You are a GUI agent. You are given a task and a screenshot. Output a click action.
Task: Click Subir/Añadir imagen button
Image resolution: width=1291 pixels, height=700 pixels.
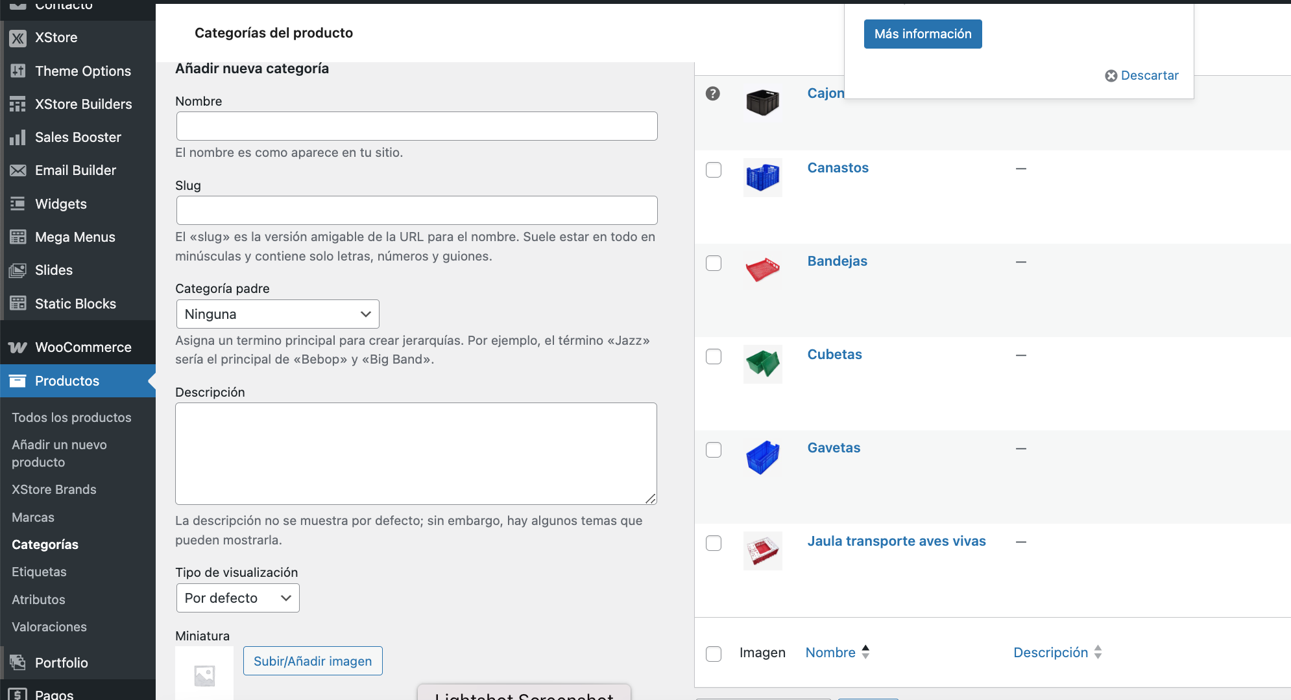313,661
